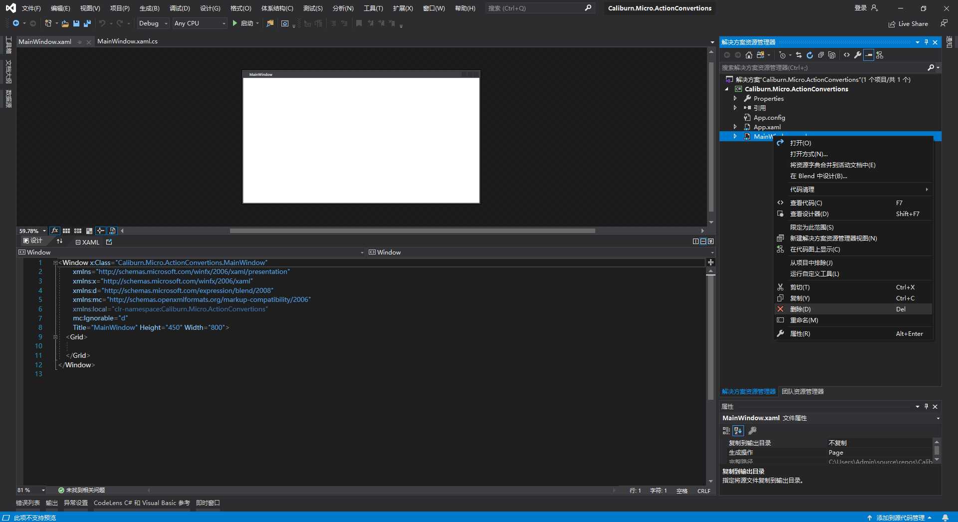Image resolution: width=958 pixels, height=522 pixels.
Task: Click the Show All Files icon
Action: [x=832, y=55]
